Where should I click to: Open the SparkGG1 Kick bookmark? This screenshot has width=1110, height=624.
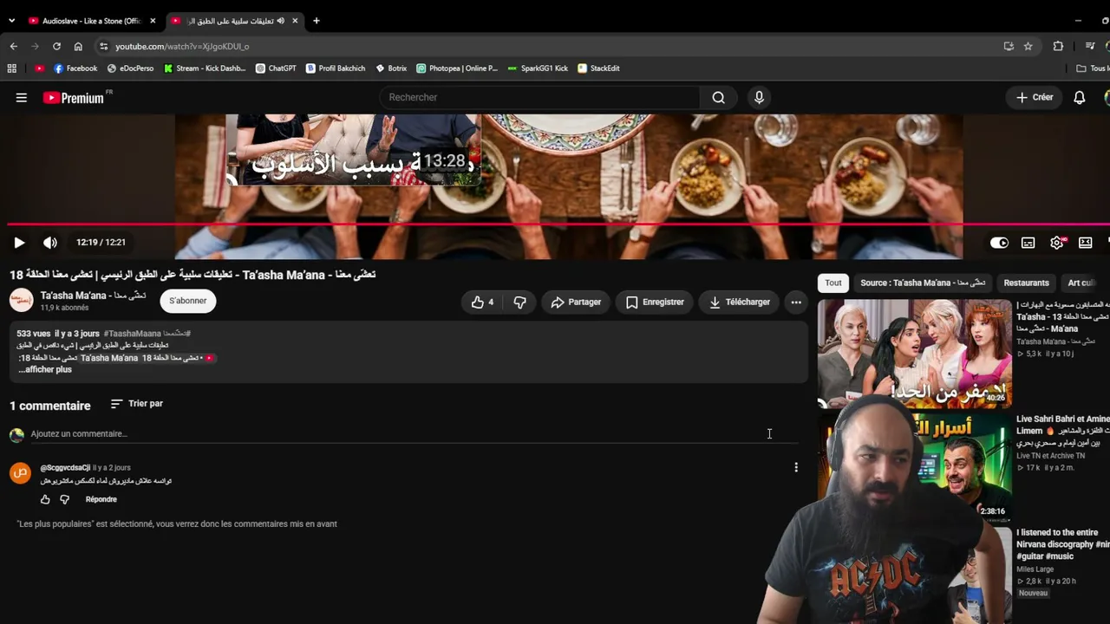(x=539, y=68)
